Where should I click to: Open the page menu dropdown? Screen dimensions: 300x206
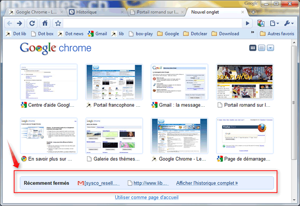275,23
